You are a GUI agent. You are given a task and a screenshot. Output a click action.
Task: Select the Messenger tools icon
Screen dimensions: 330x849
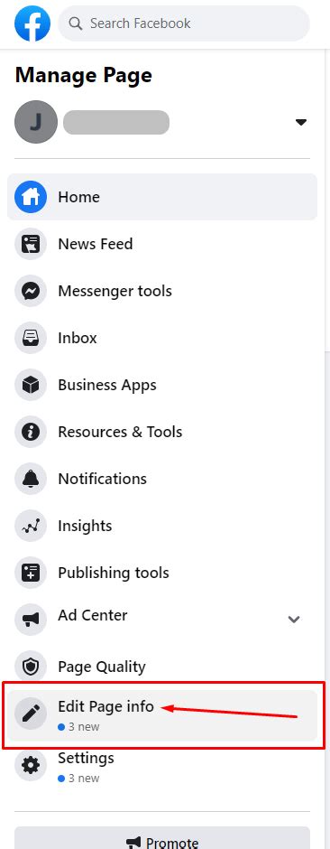[31, 291]
